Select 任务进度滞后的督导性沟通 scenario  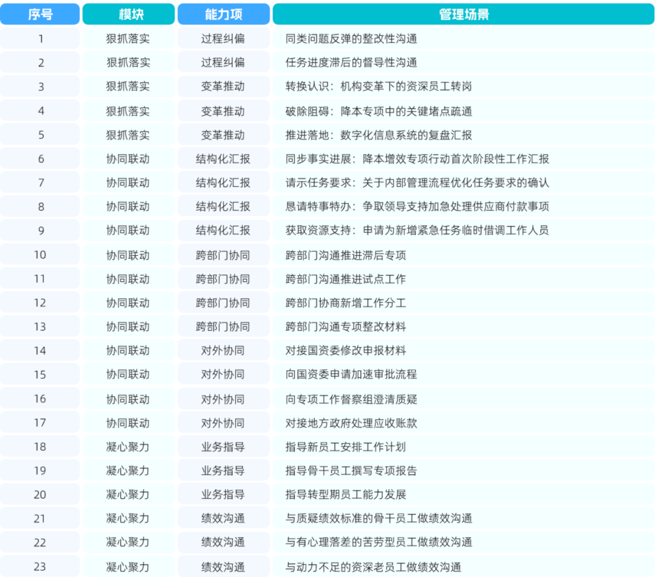coord(351,62)
